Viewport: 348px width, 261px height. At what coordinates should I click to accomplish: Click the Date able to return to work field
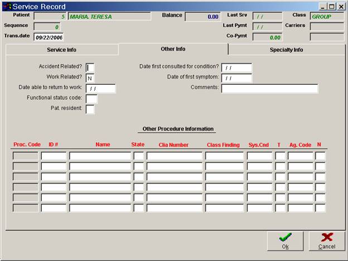tap(100, 89)
